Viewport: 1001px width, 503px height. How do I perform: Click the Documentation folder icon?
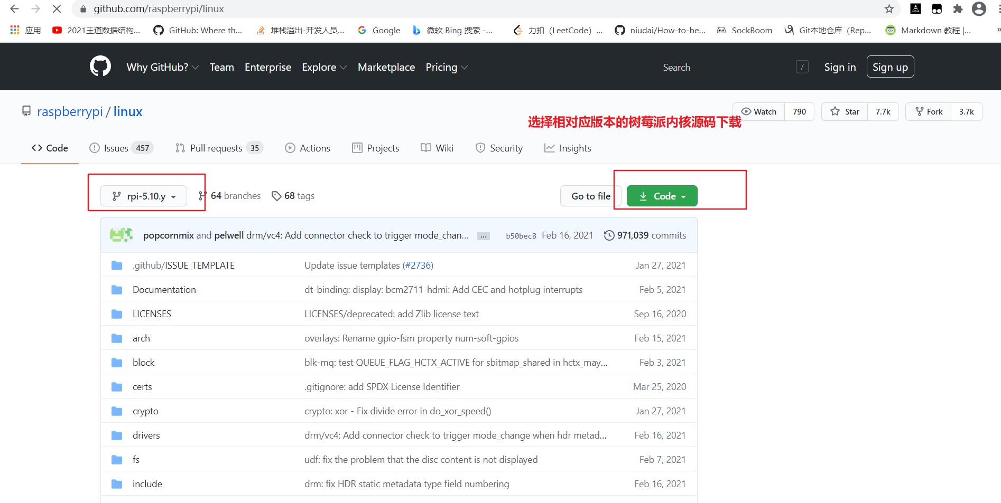point(117,290)
